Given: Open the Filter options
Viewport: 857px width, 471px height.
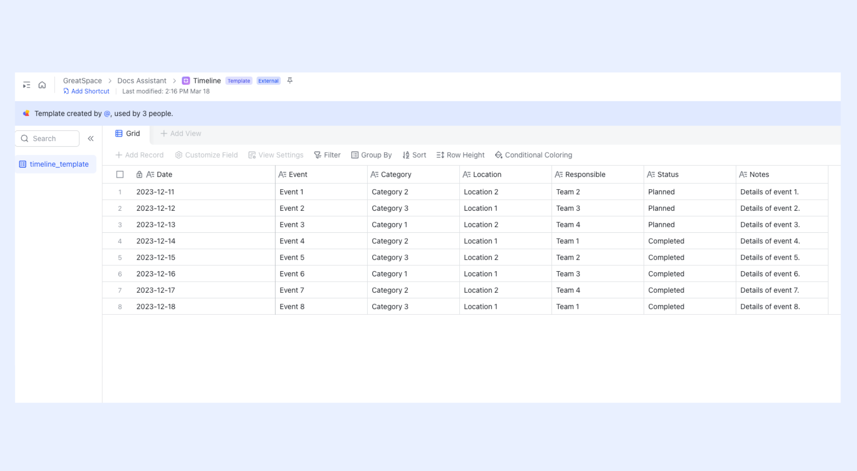Looking at the screenshot, I should [327, 155].
